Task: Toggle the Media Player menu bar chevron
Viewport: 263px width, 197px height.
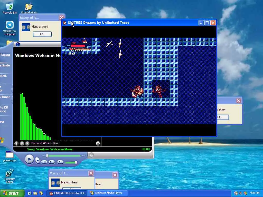Action: [x=18, y=44]
